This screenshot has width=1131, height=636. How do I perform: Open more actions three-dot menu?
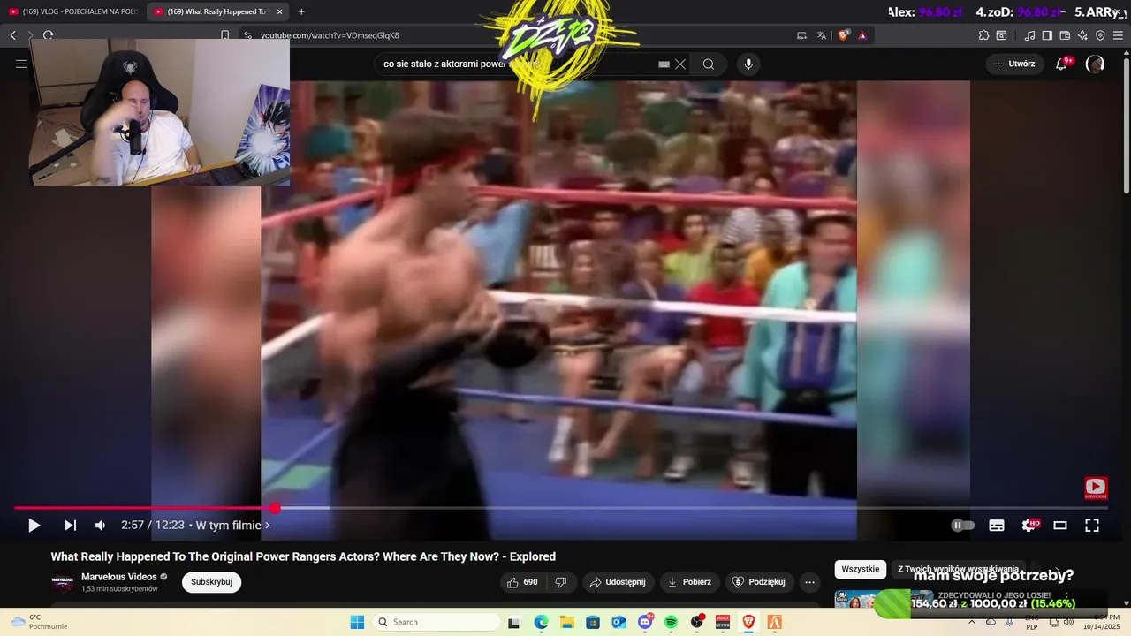(x=809, y=582)
